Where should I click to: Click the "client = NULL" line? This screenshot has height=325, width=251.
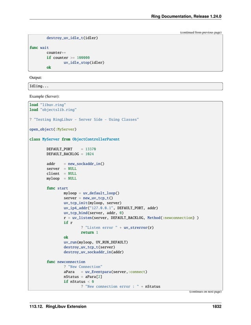tap(61, 173)
